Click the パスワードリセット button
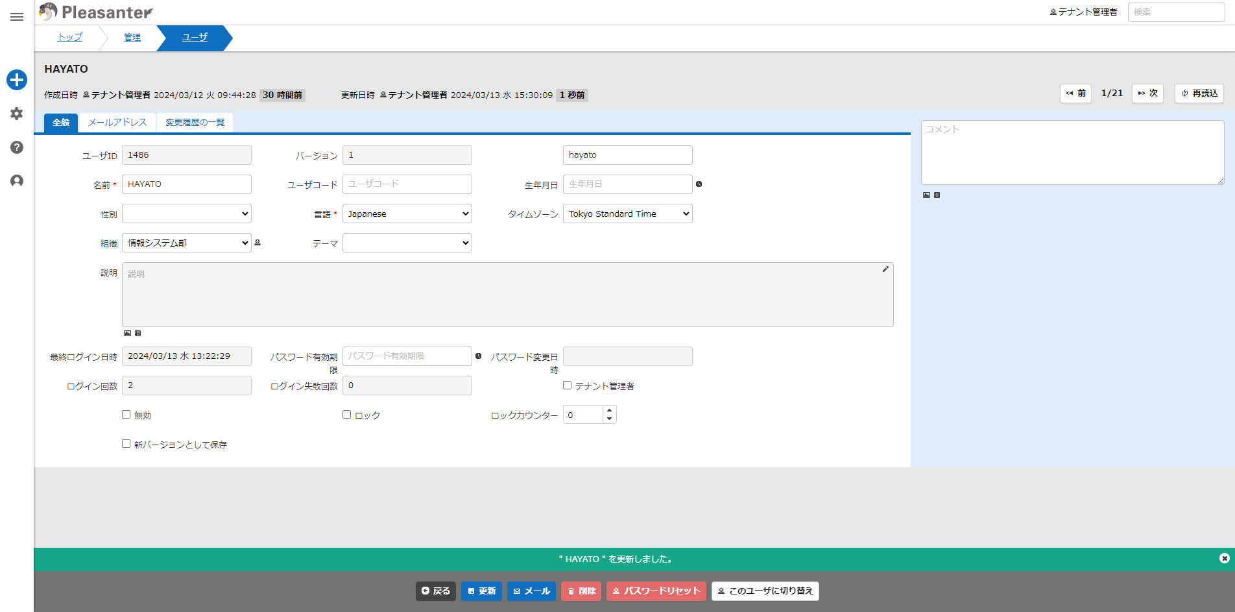This screenshot has width=1235, height=612. [656, 591]
